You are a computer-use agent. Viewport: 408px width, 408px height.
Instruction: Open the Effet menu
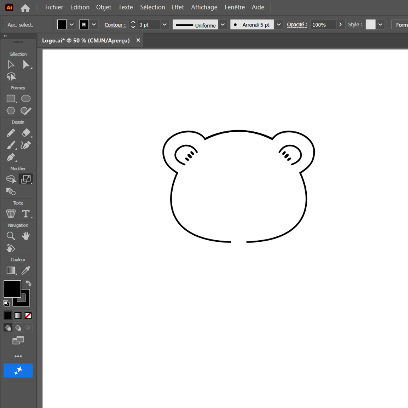pos(178,7)
